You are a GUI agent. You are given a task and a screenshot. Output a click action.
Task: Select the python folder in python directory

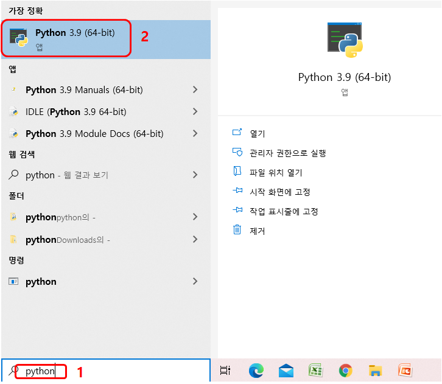click(106, 217)
